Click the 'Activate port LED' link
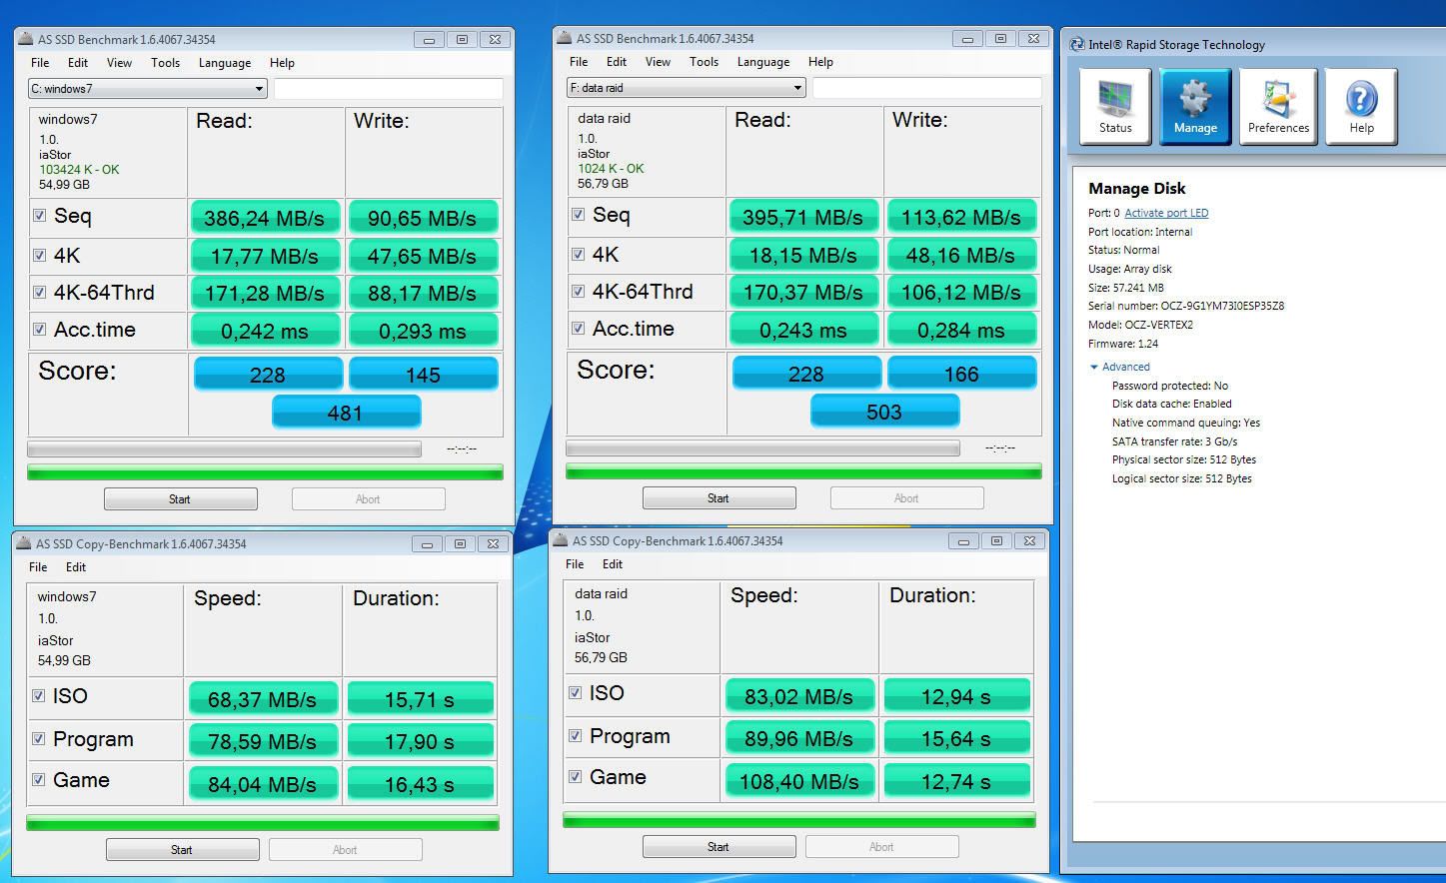Viewport: 1446px width, 883px height. [x=1166, y=213]
